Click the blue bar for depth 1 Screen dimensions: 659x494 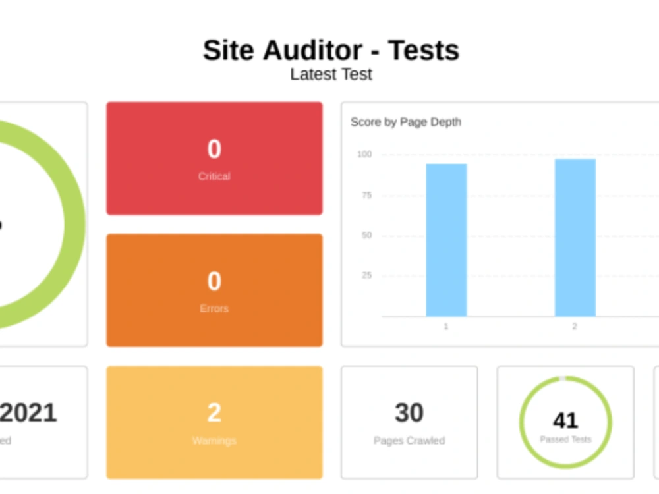click(446, 240)
